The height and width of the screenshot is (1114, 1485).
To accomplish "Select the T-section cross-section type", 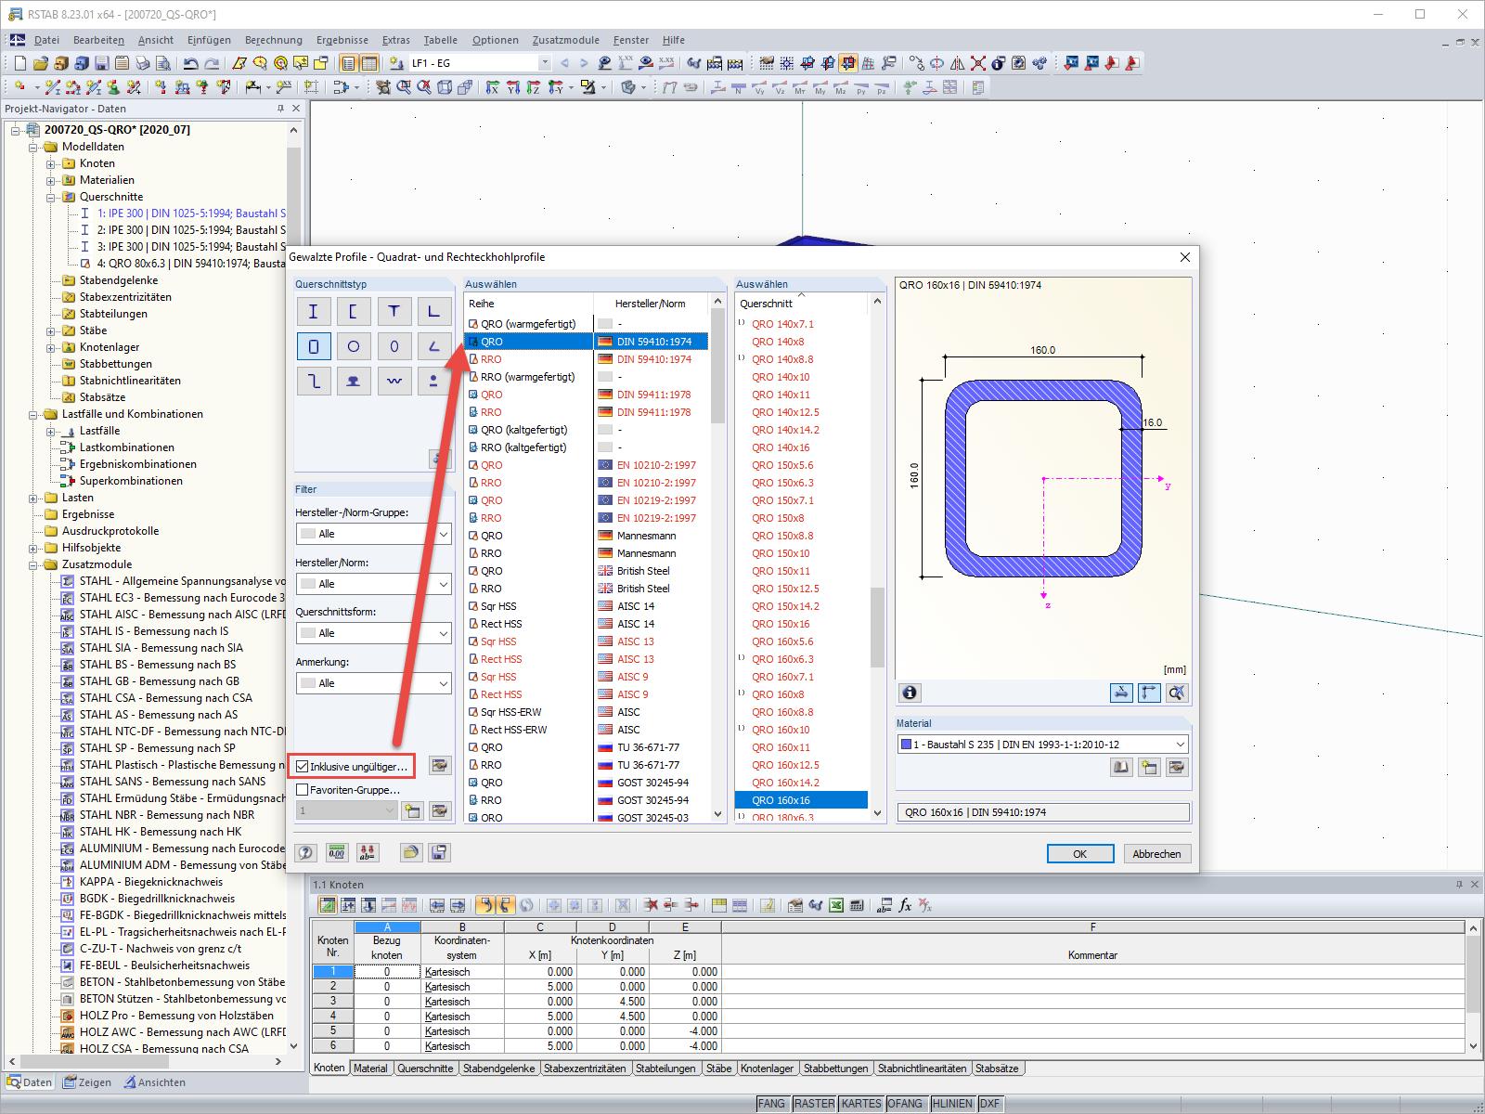I will [394, 312].
